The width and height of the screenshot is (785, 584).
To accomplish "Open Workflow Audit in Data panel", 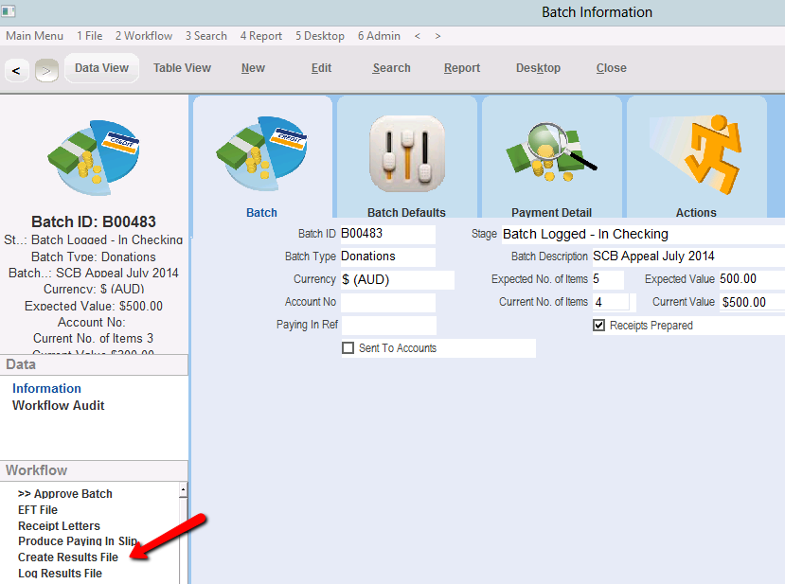I will (x=59, y=405).
